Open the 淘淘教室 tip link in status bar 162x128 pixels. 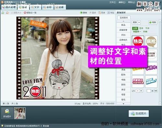27,126
